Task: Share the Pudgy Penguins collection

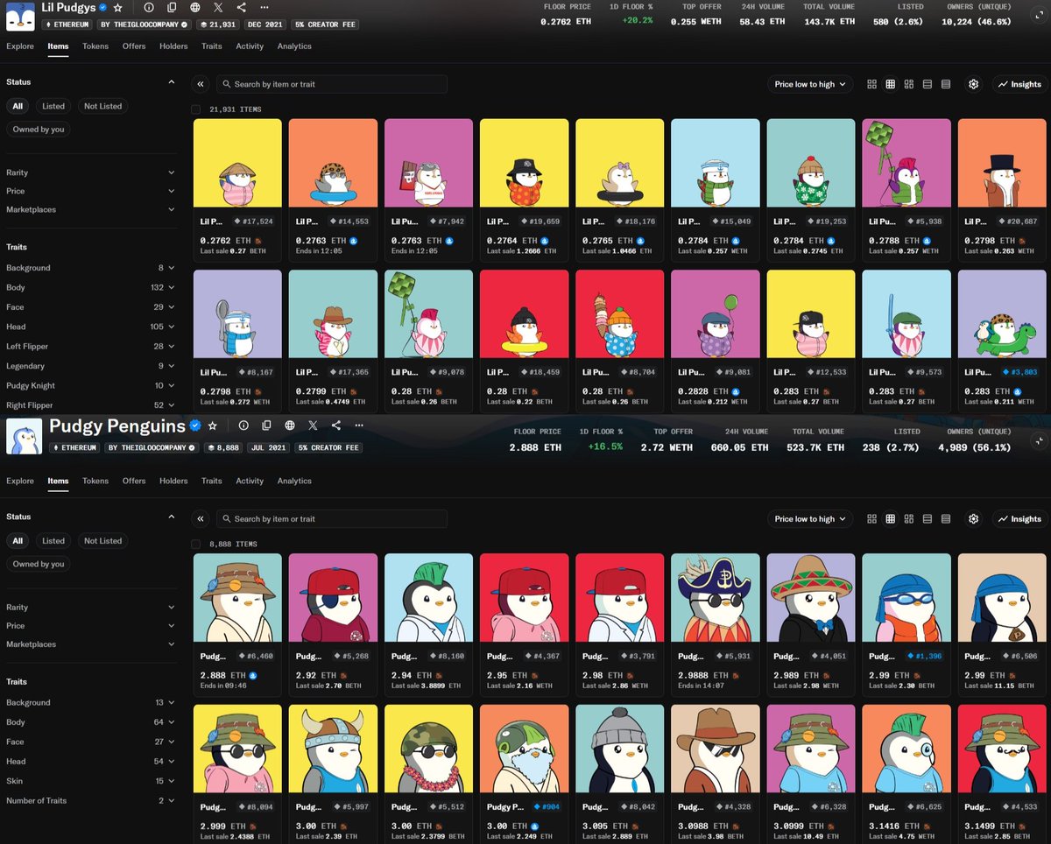Action: 336,426
